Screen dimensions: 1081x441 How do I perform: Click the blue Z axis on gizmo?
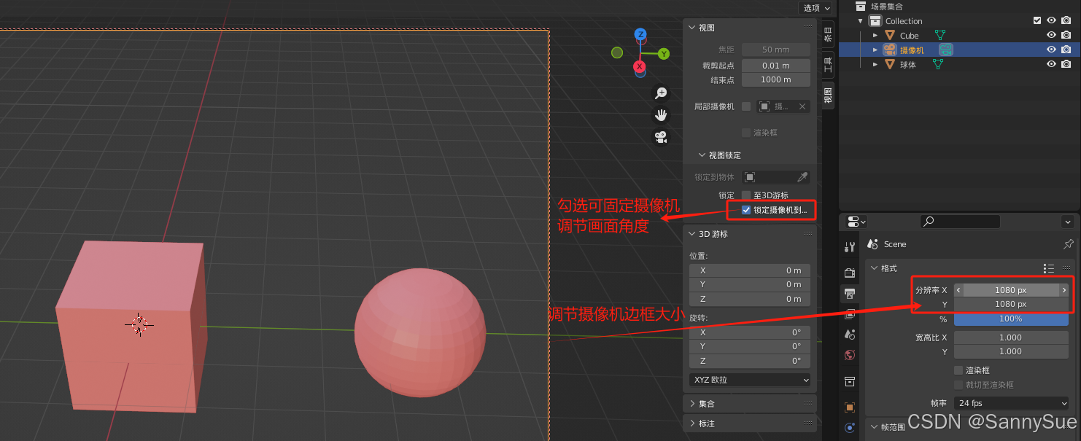(x=640, y=34)
